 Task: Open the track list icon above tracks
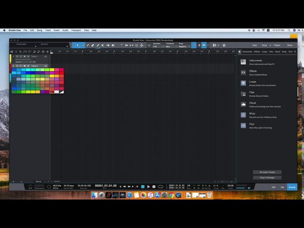coord(12,52)
